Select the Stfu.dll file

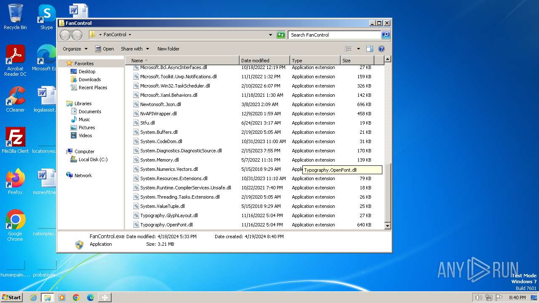pos(147,123)
